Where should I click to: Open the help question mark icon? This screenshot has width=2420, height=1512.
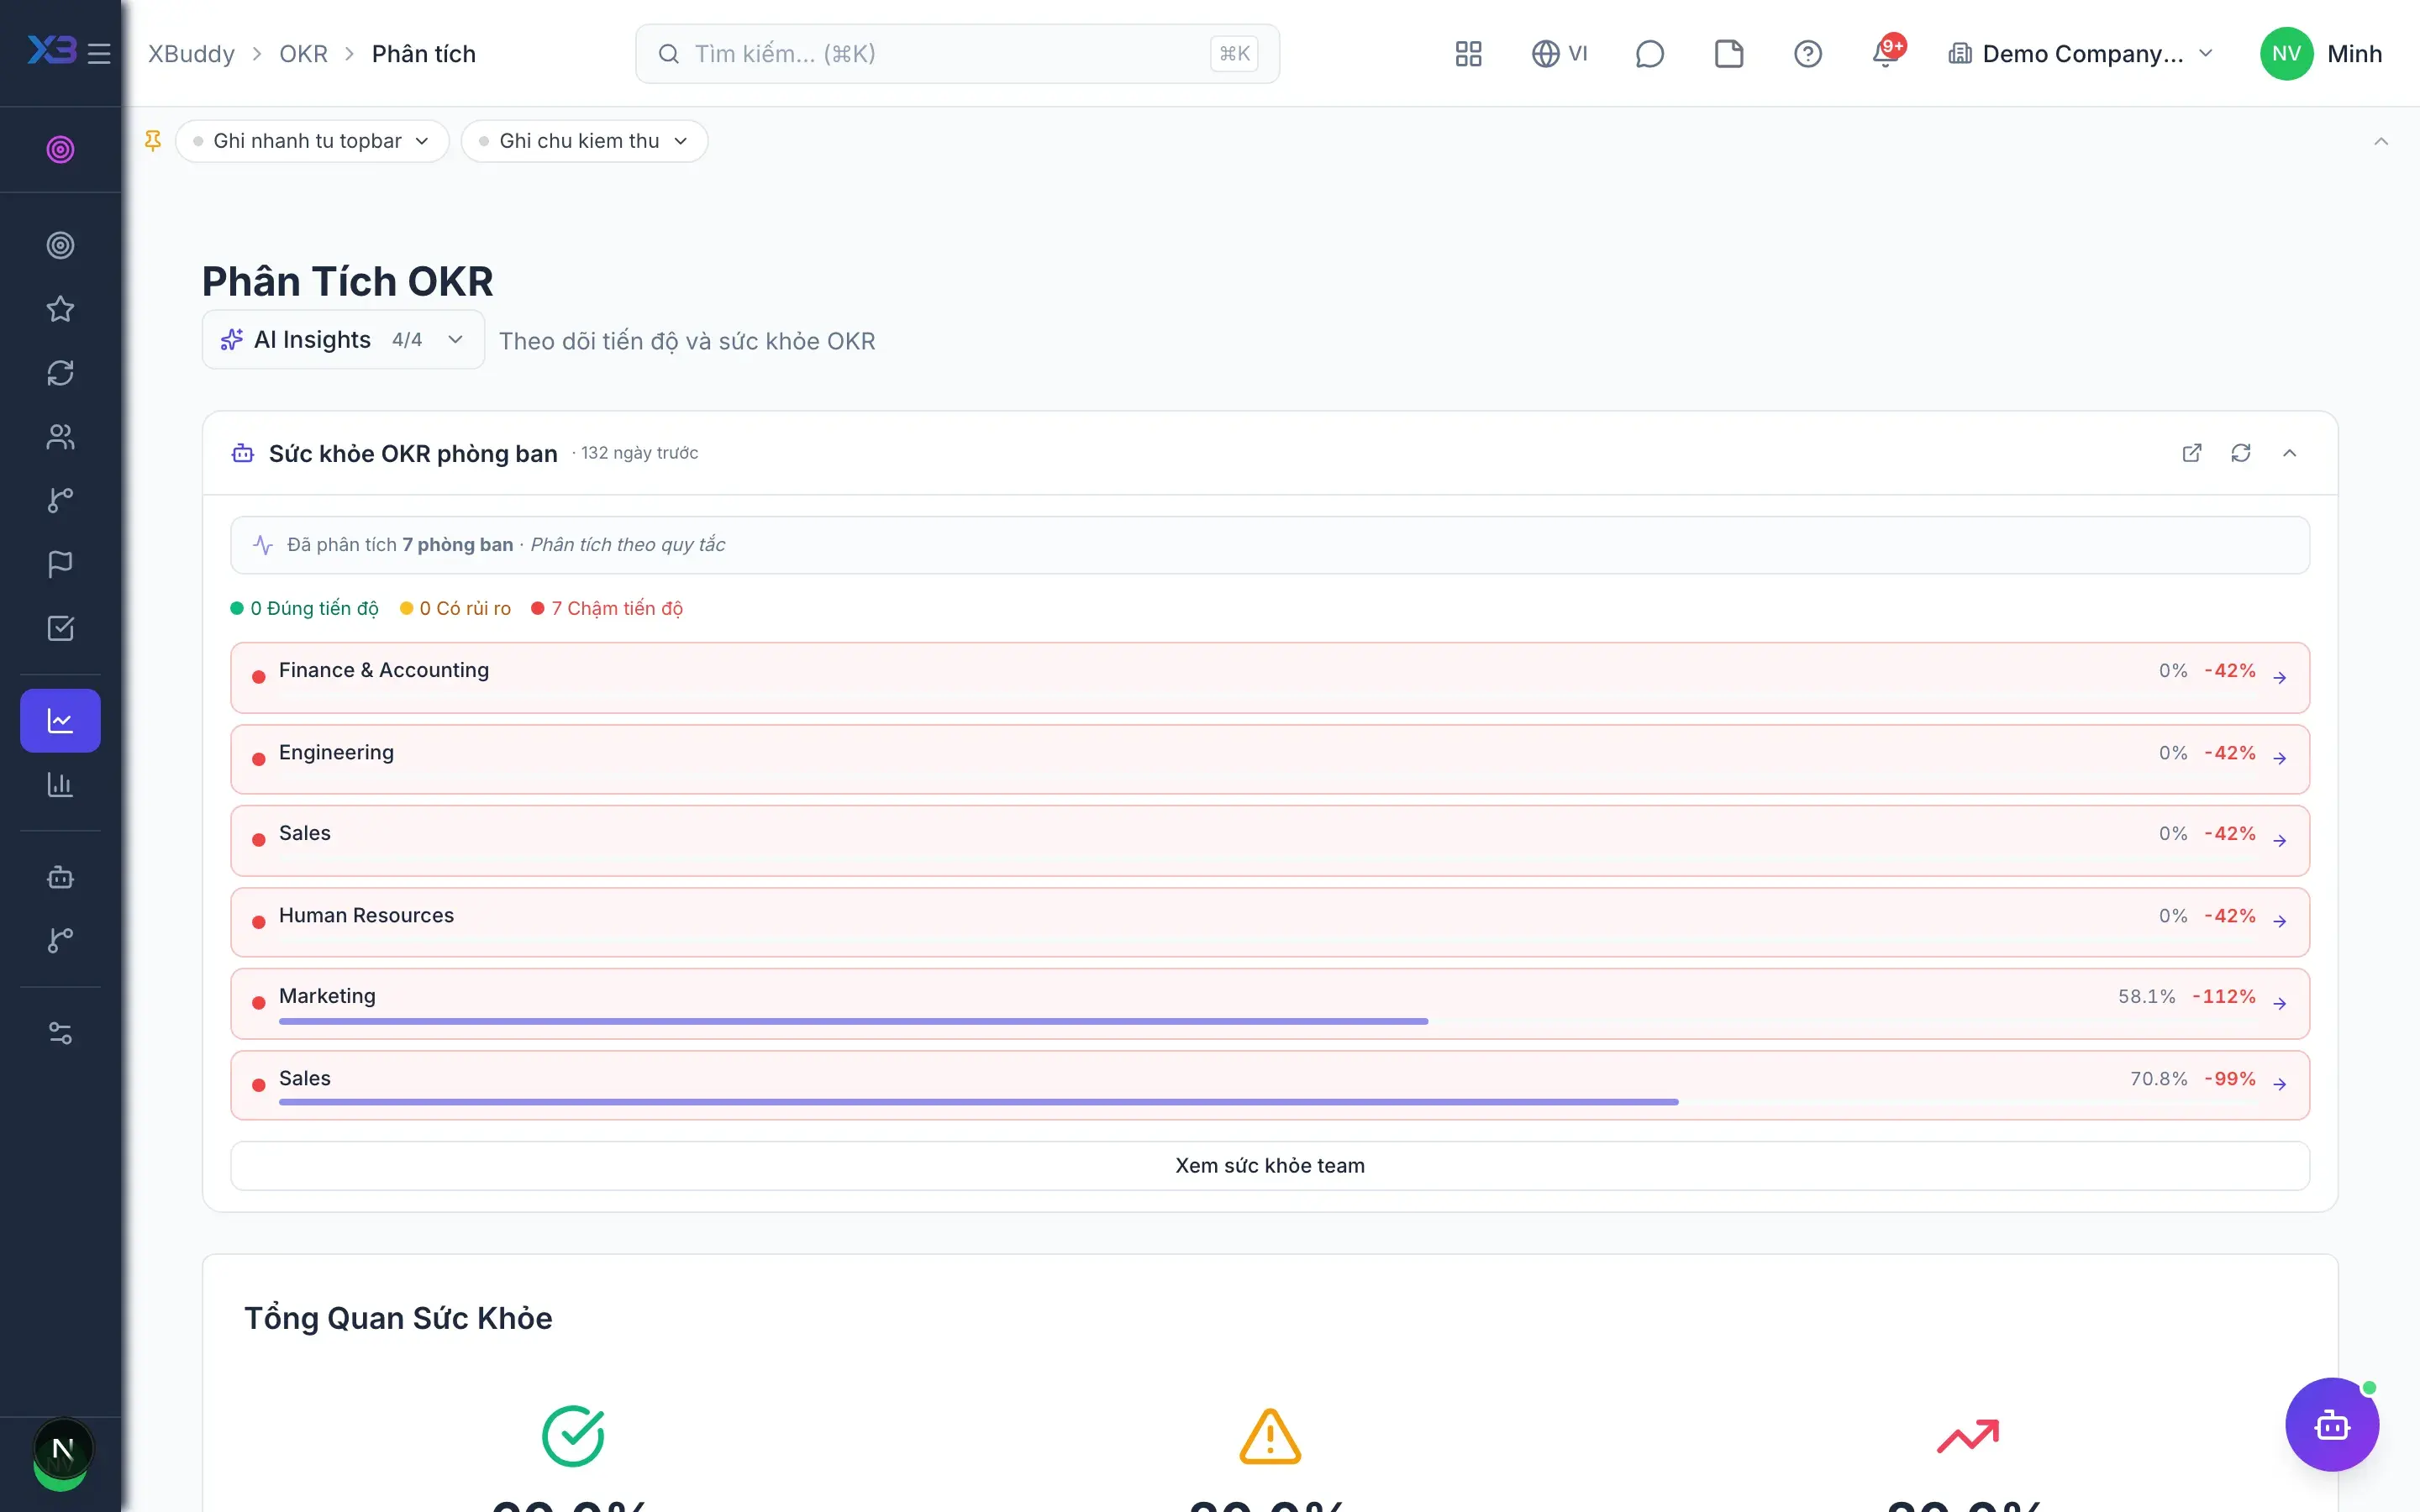coord(1807,53)
